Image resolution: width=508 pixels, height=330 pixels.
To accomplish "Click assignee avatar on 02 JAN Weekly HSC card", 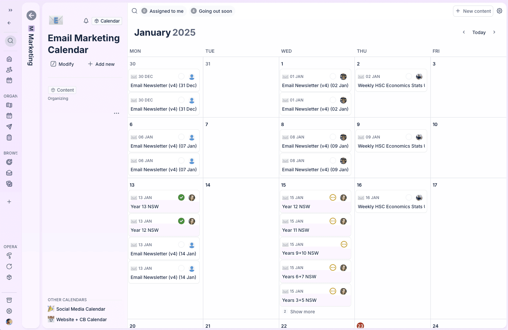I will [x=419, y=76].
